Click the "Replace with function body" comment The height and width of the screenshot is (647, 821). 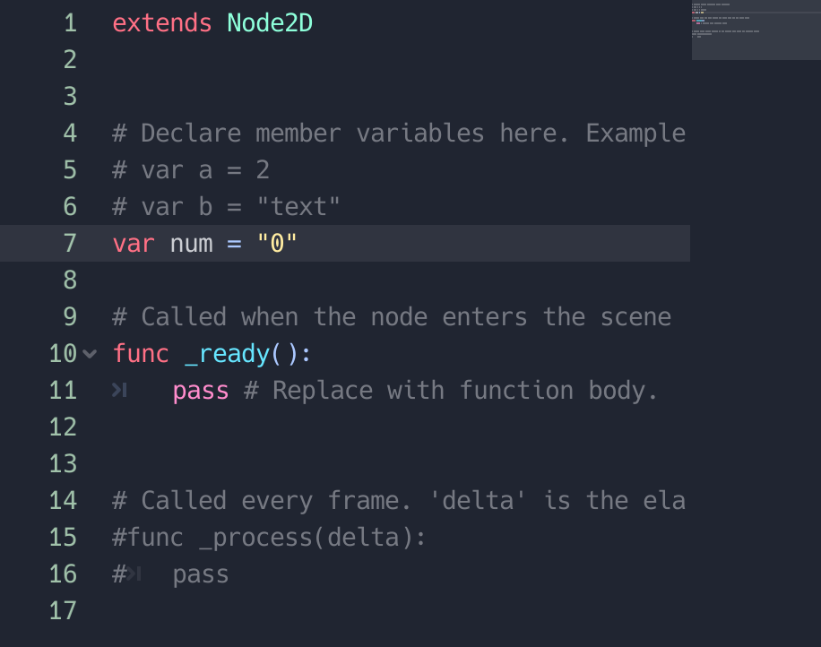[450, 391]
